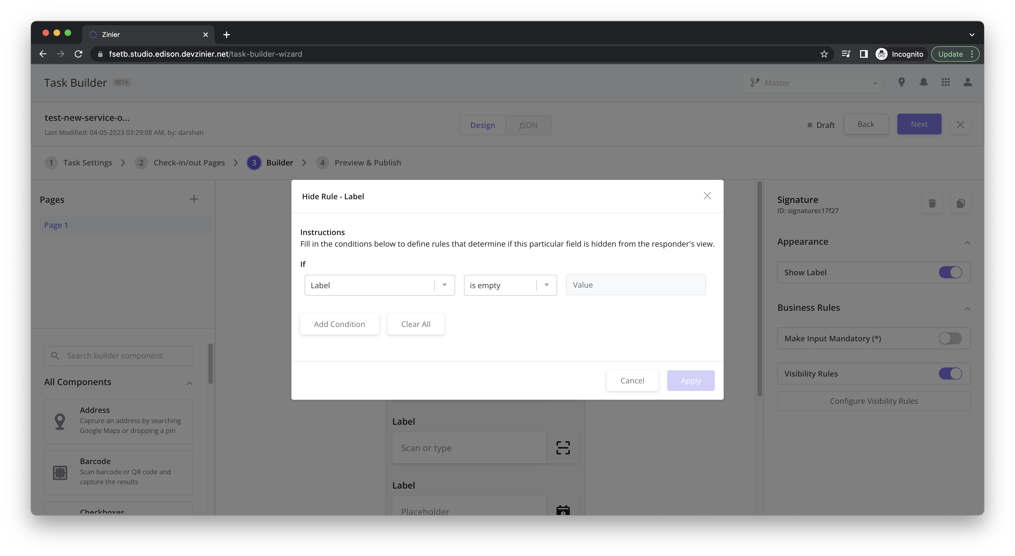Click the components list scrollbar
1015x556 pixels.
click(x=210, y=363)
